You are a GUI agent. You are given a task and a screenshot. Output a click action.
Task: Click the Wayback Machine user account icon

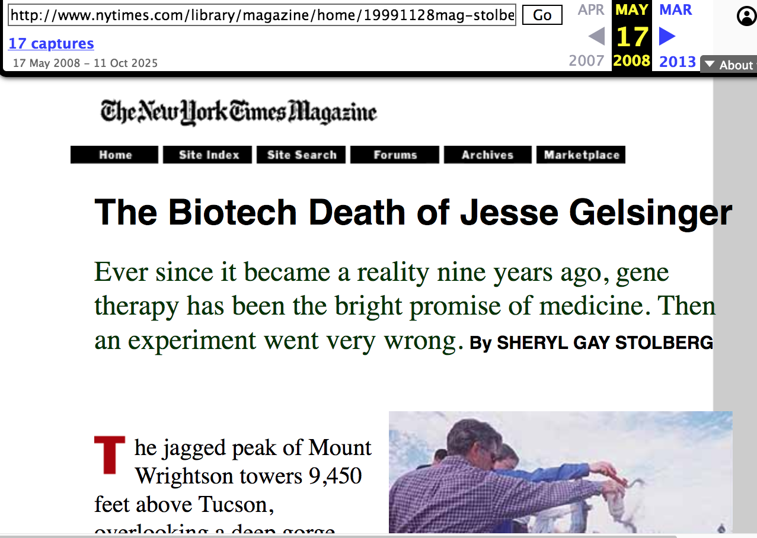(746, 17)
